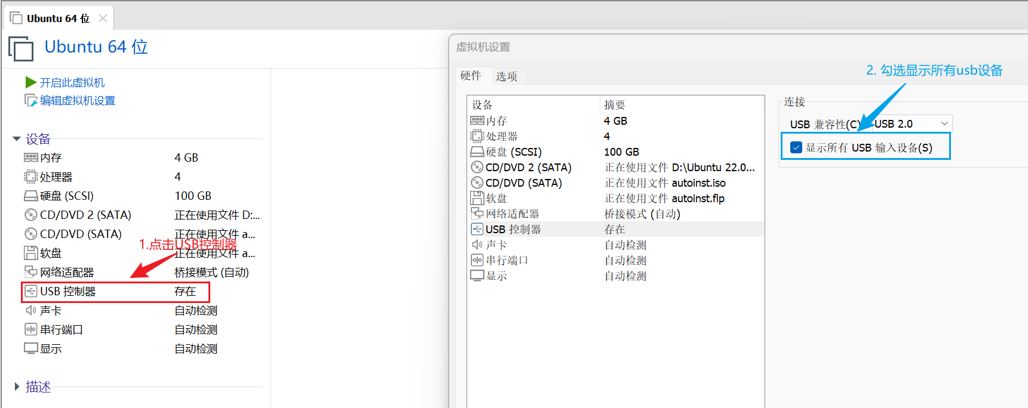Screen dimensions: 1028x408
Task: Click the sound card speaker icon in left list
Action: (31, 310)
